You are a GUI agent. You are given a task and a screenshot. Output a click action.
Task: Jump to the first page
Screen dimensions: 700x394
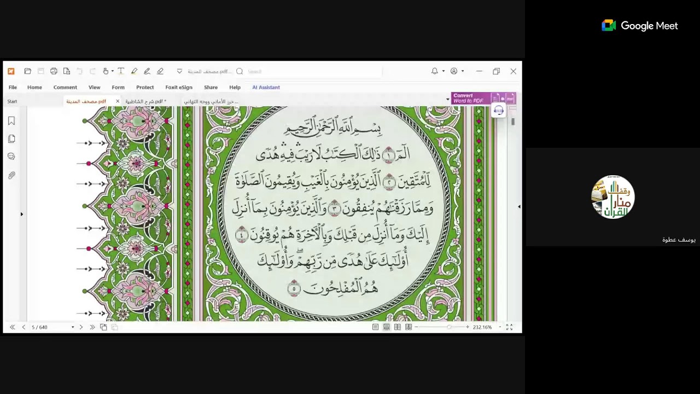pyautogui.click(x=12, y=327)
